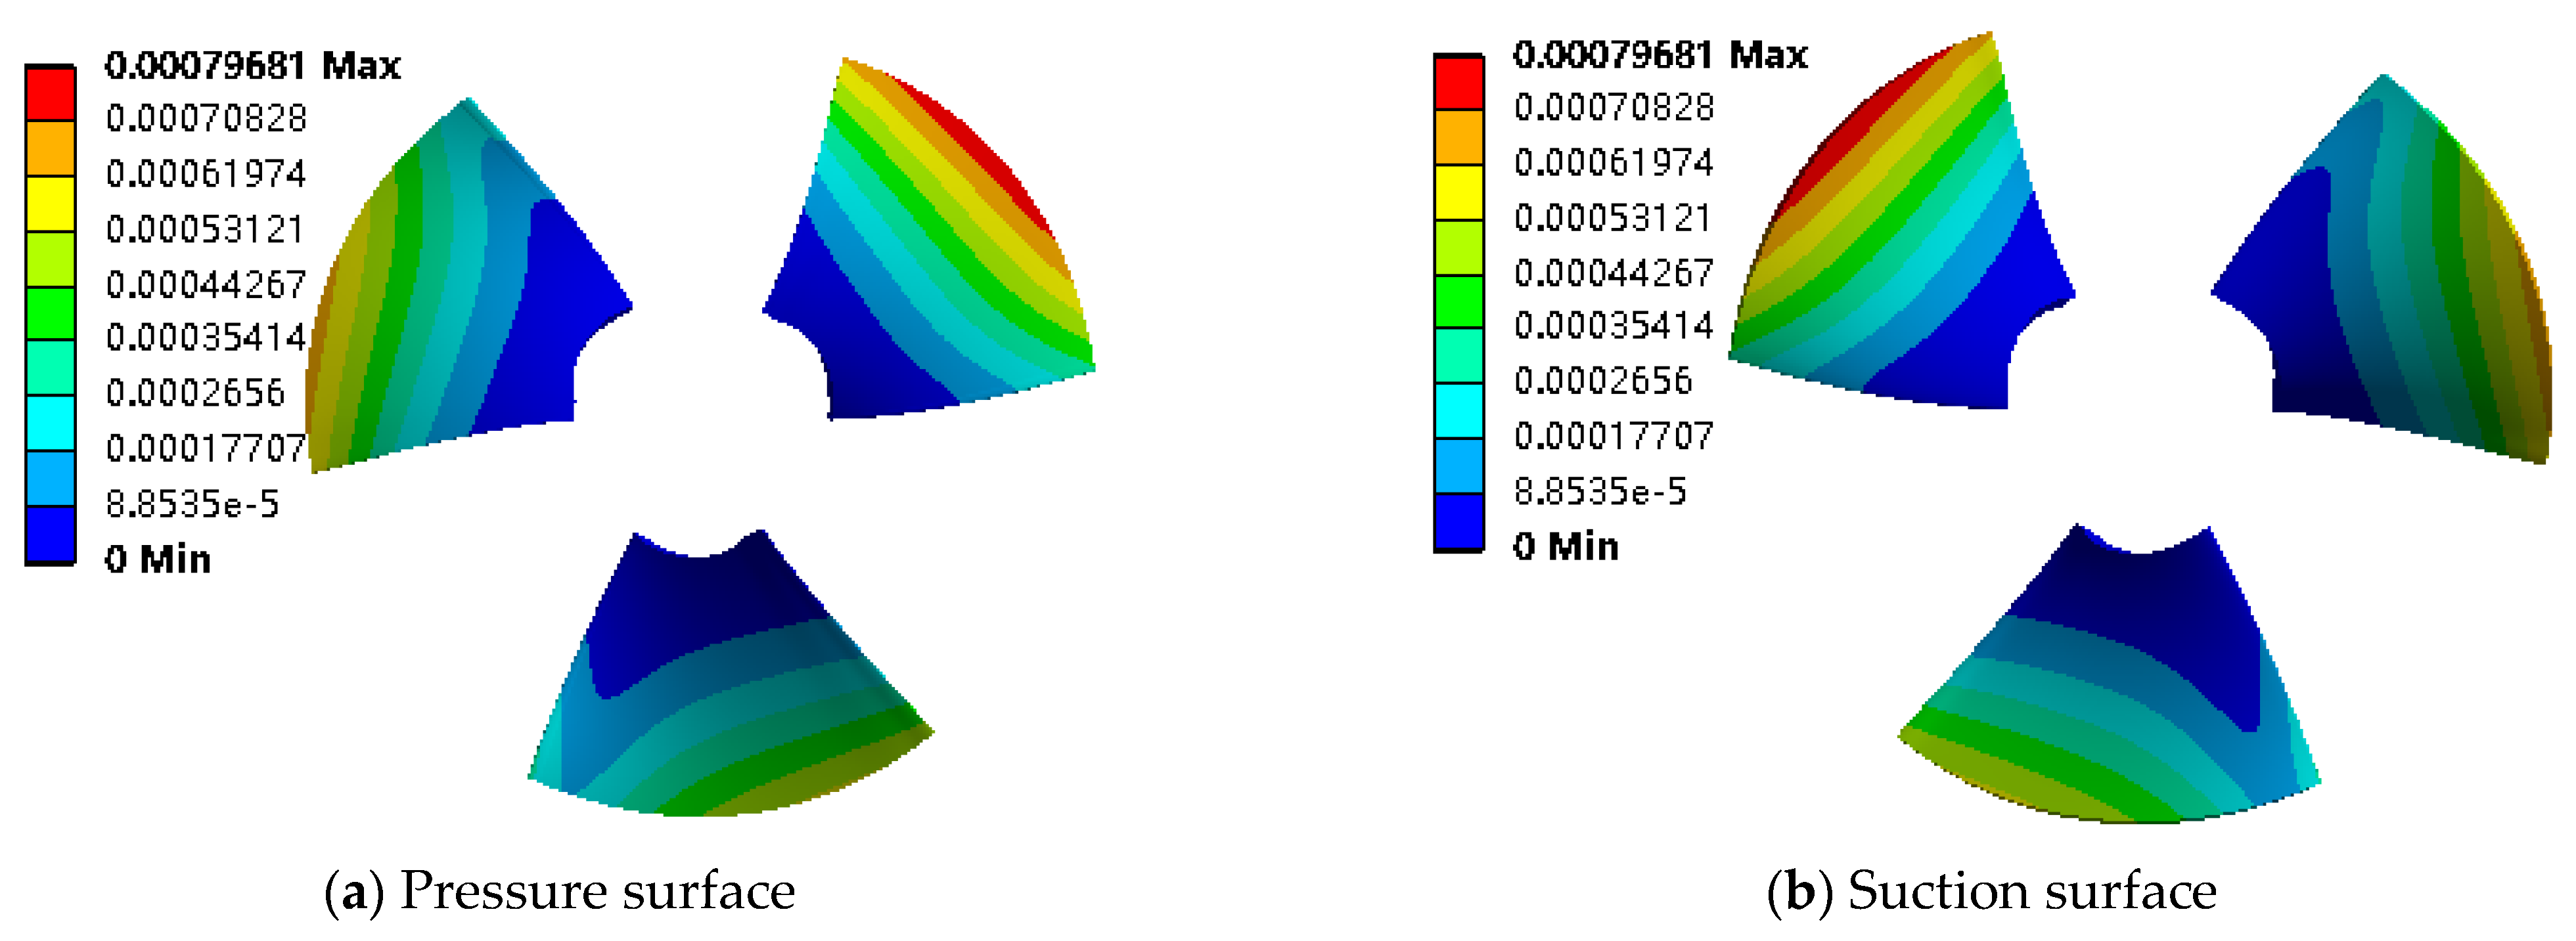Click the yellow swatch in left legend
This screenshot has height=941, width=2576.
(50, 204)
